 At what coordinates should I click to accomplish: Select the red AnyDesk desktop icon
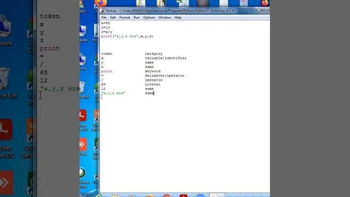click(x=83, y=147)
